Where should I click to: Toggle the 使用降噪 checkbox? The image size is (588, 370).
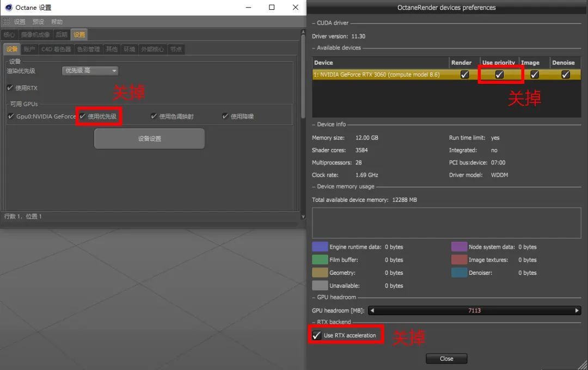[225, 116]
